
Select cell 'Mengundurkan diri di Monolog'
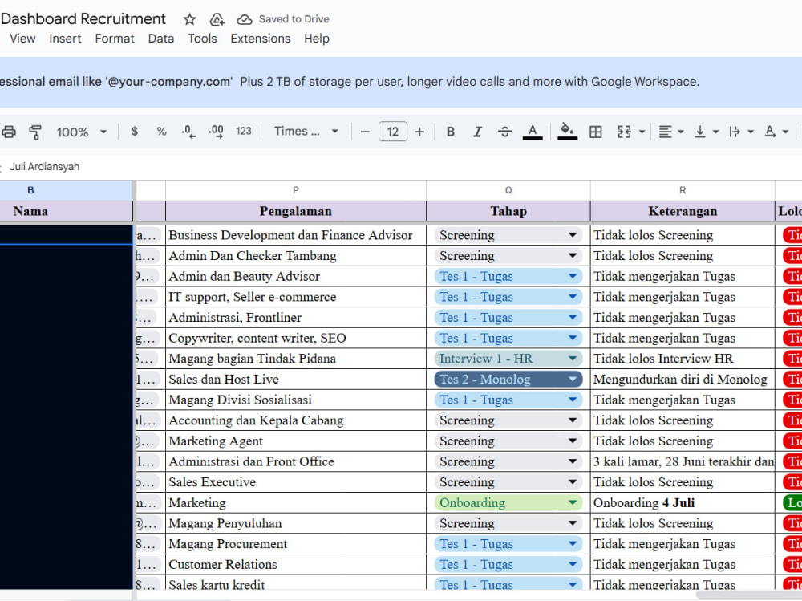(683, 380)
